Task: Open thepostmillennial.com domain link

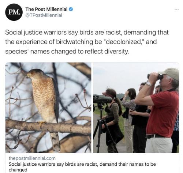Action: 32,158
